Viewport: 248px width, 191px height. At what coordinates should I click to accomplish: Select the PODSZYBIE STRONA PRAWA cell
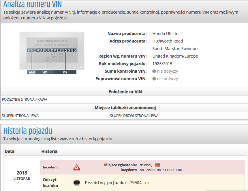click(x=25, y=100)
